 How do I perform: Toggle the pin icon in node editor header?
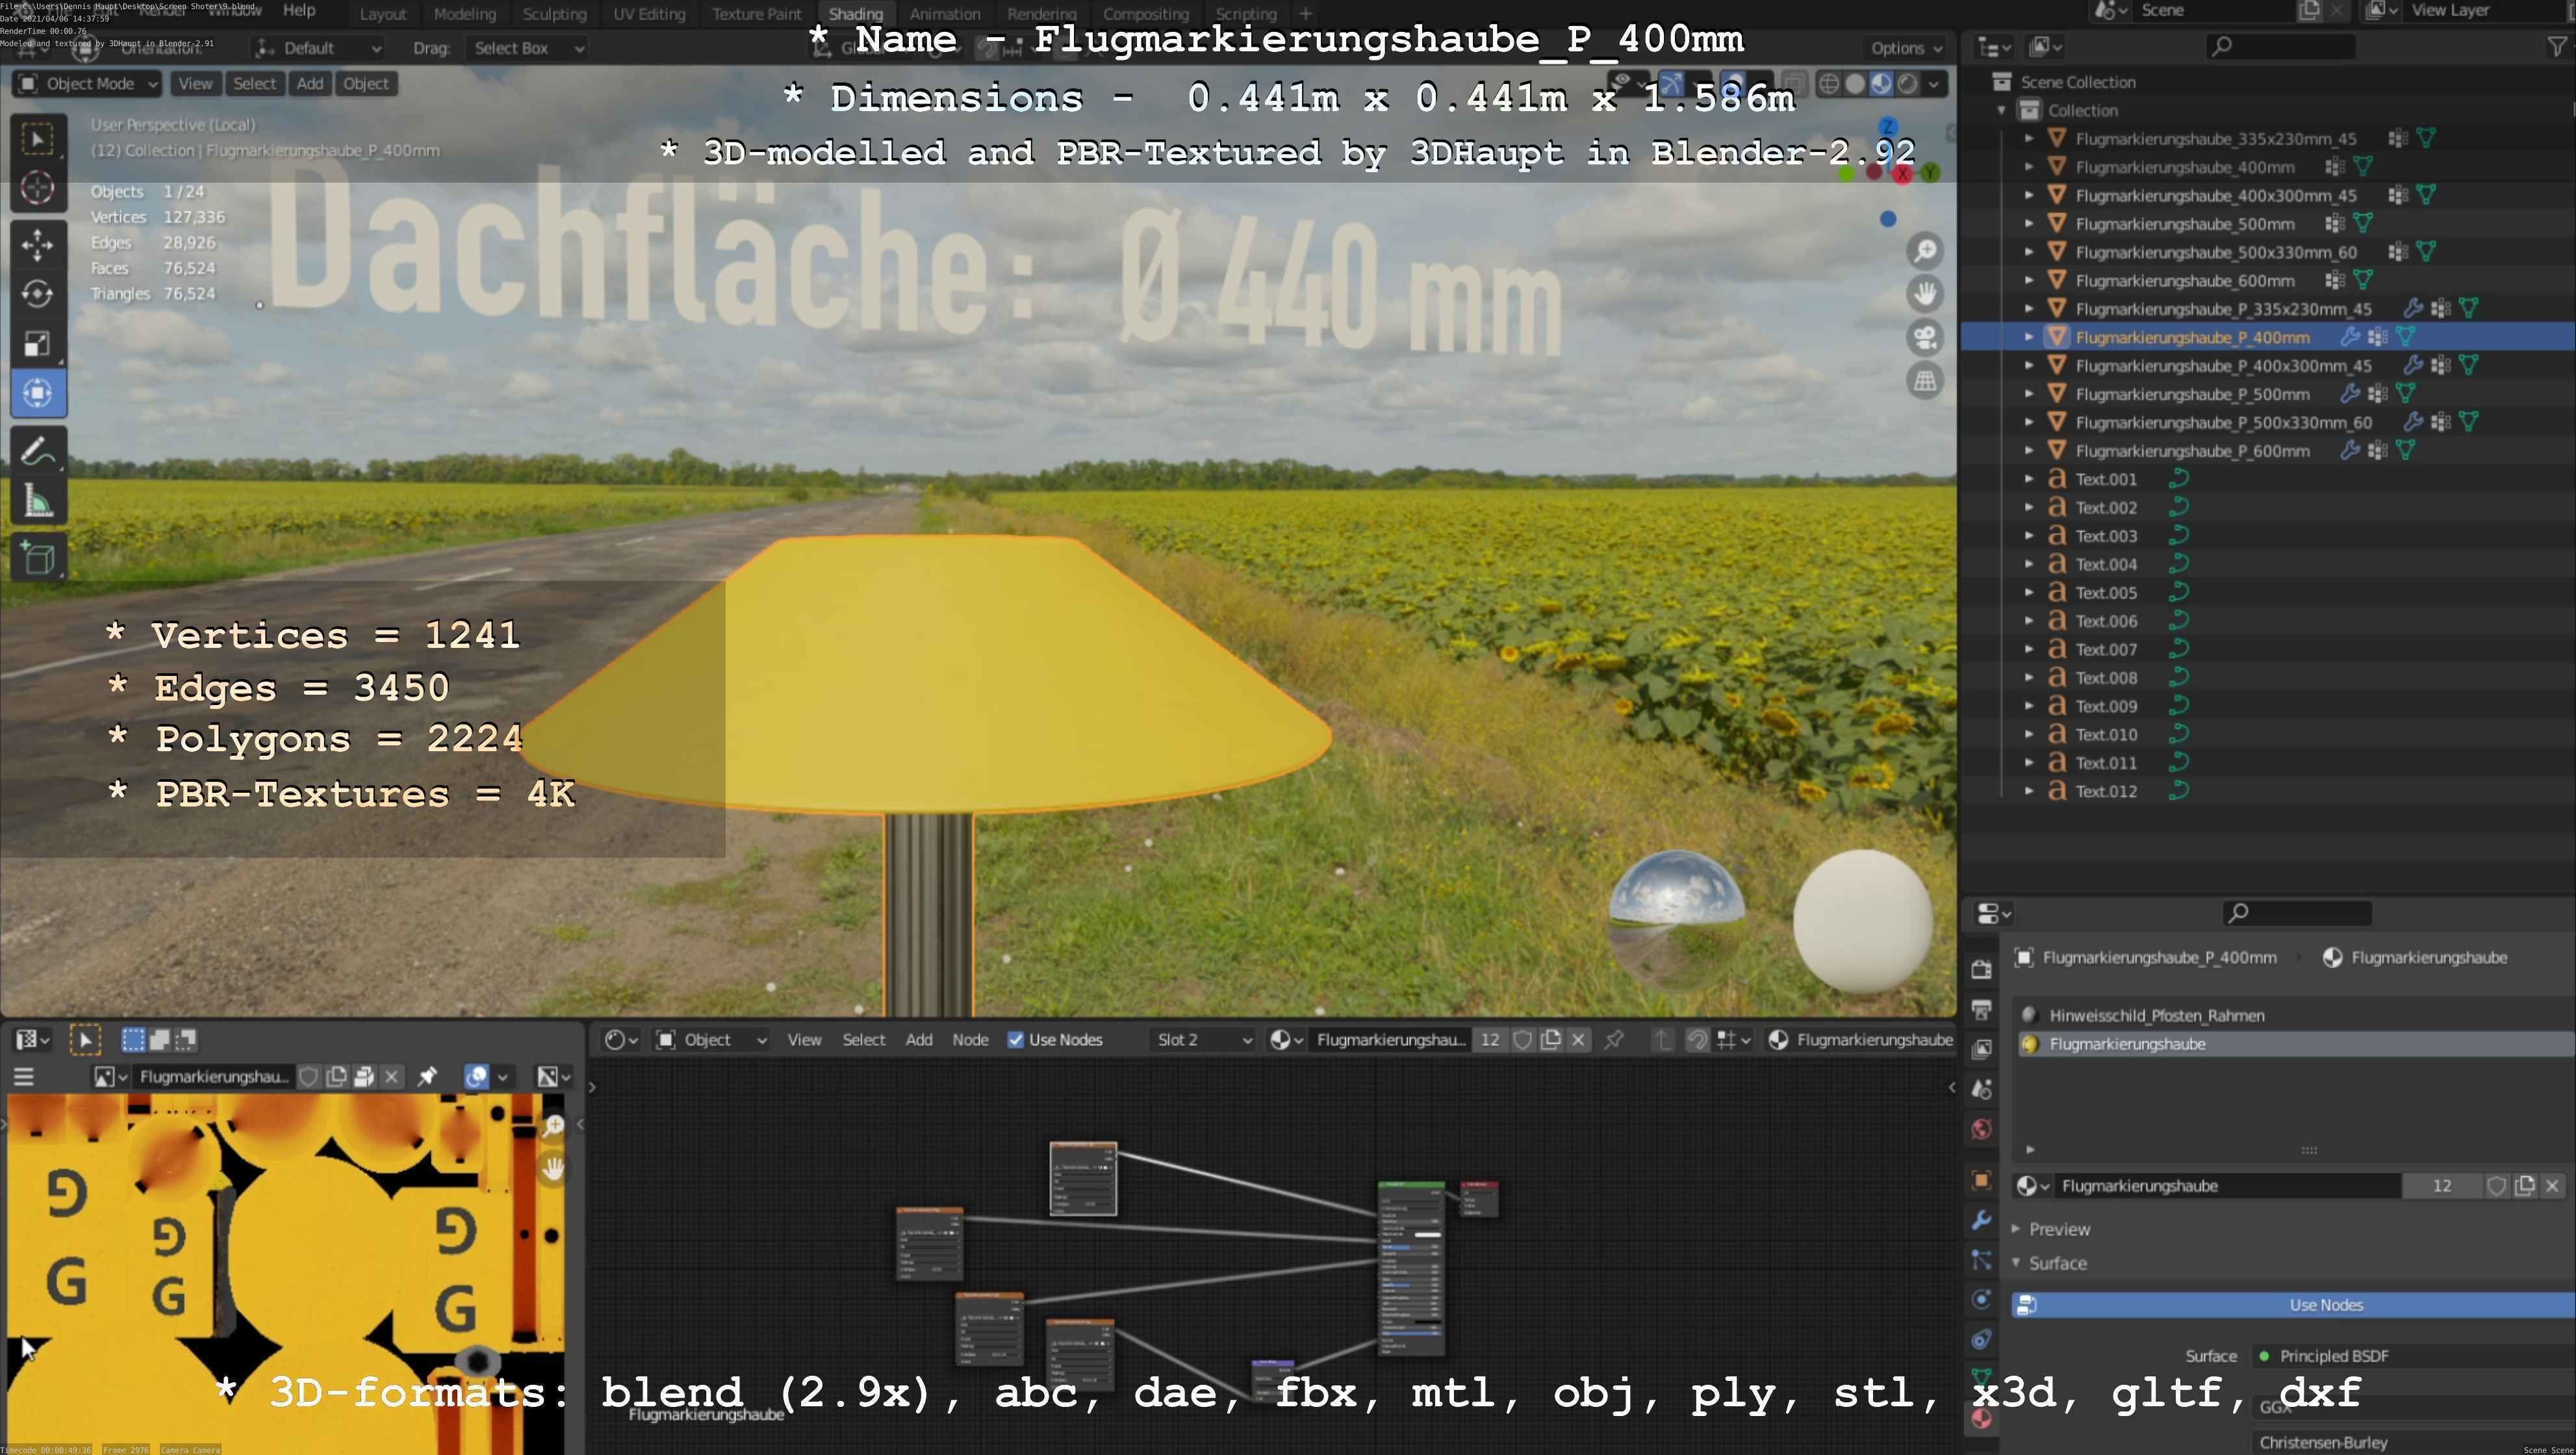1613,1040
